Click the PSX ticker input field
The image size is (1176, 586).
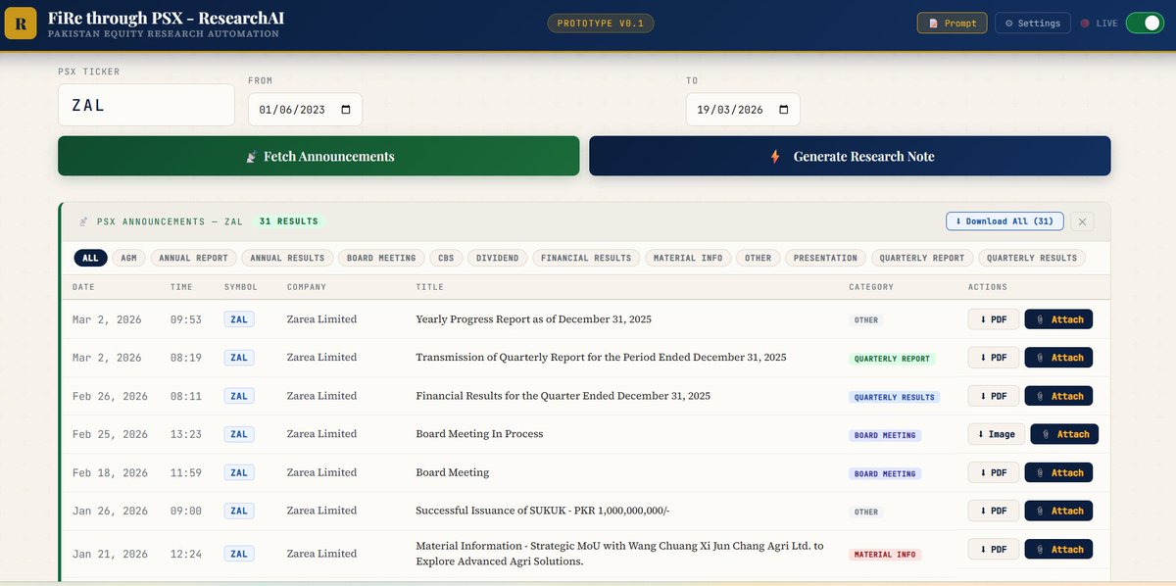pyautogui.click(x=146, y=105)
